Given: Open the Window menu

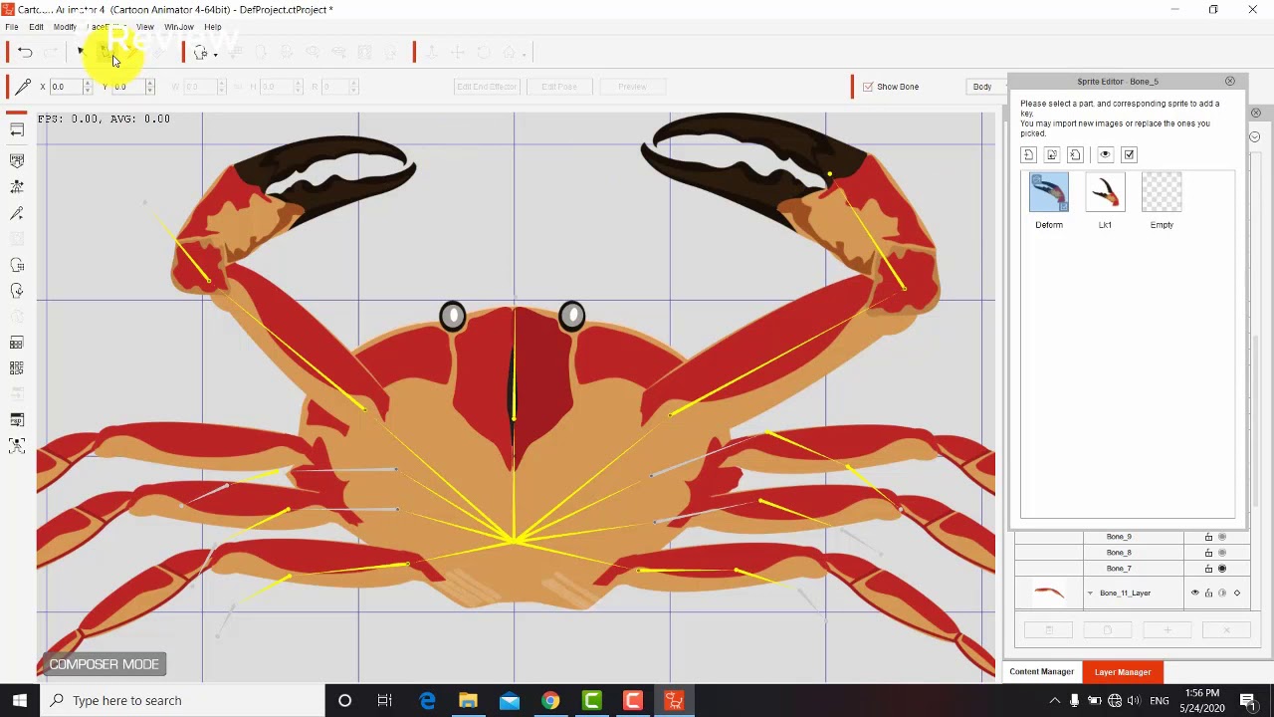Looking at the screenshot, I should tap(179, 27).
